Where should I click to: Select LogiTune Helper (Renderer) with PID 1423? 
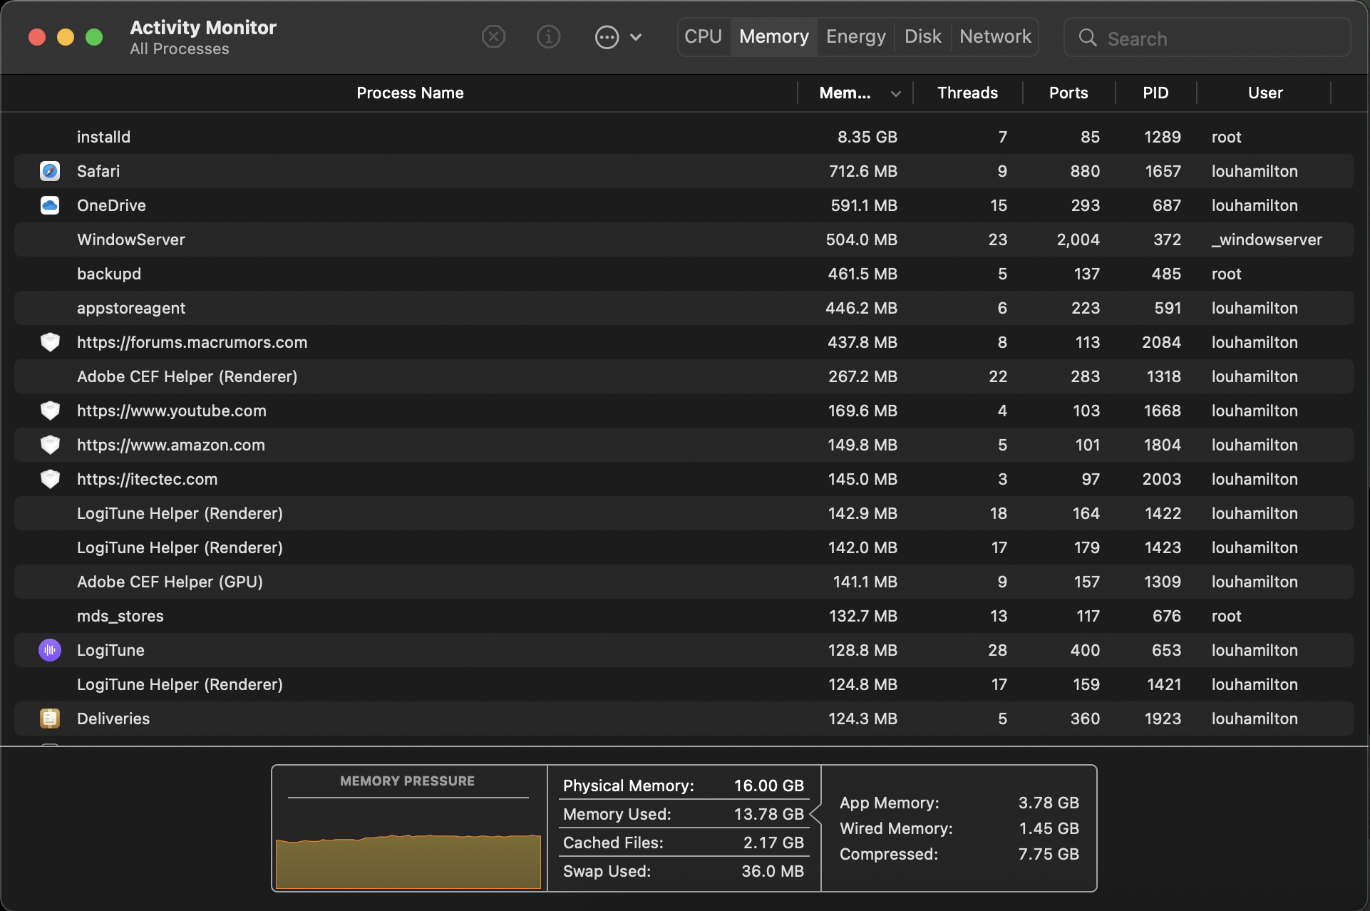[684, 547]
